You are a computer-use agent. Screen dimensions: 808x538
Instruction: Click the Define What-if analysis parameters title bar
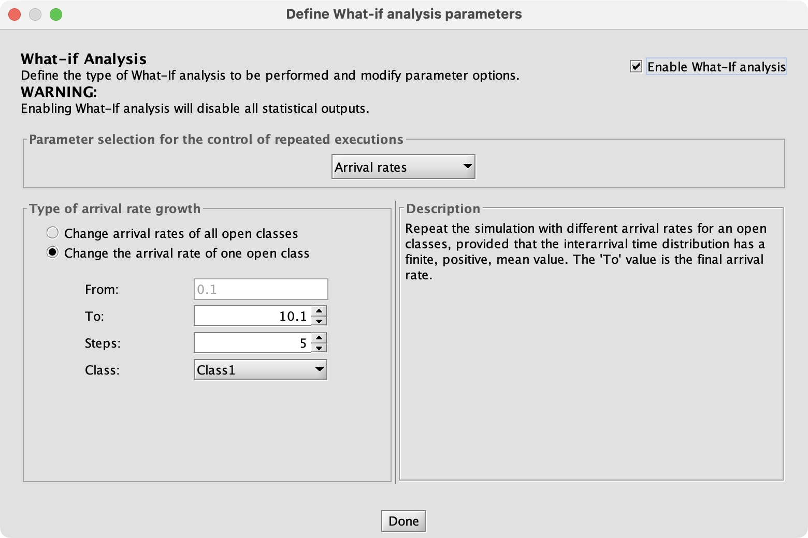404,14
